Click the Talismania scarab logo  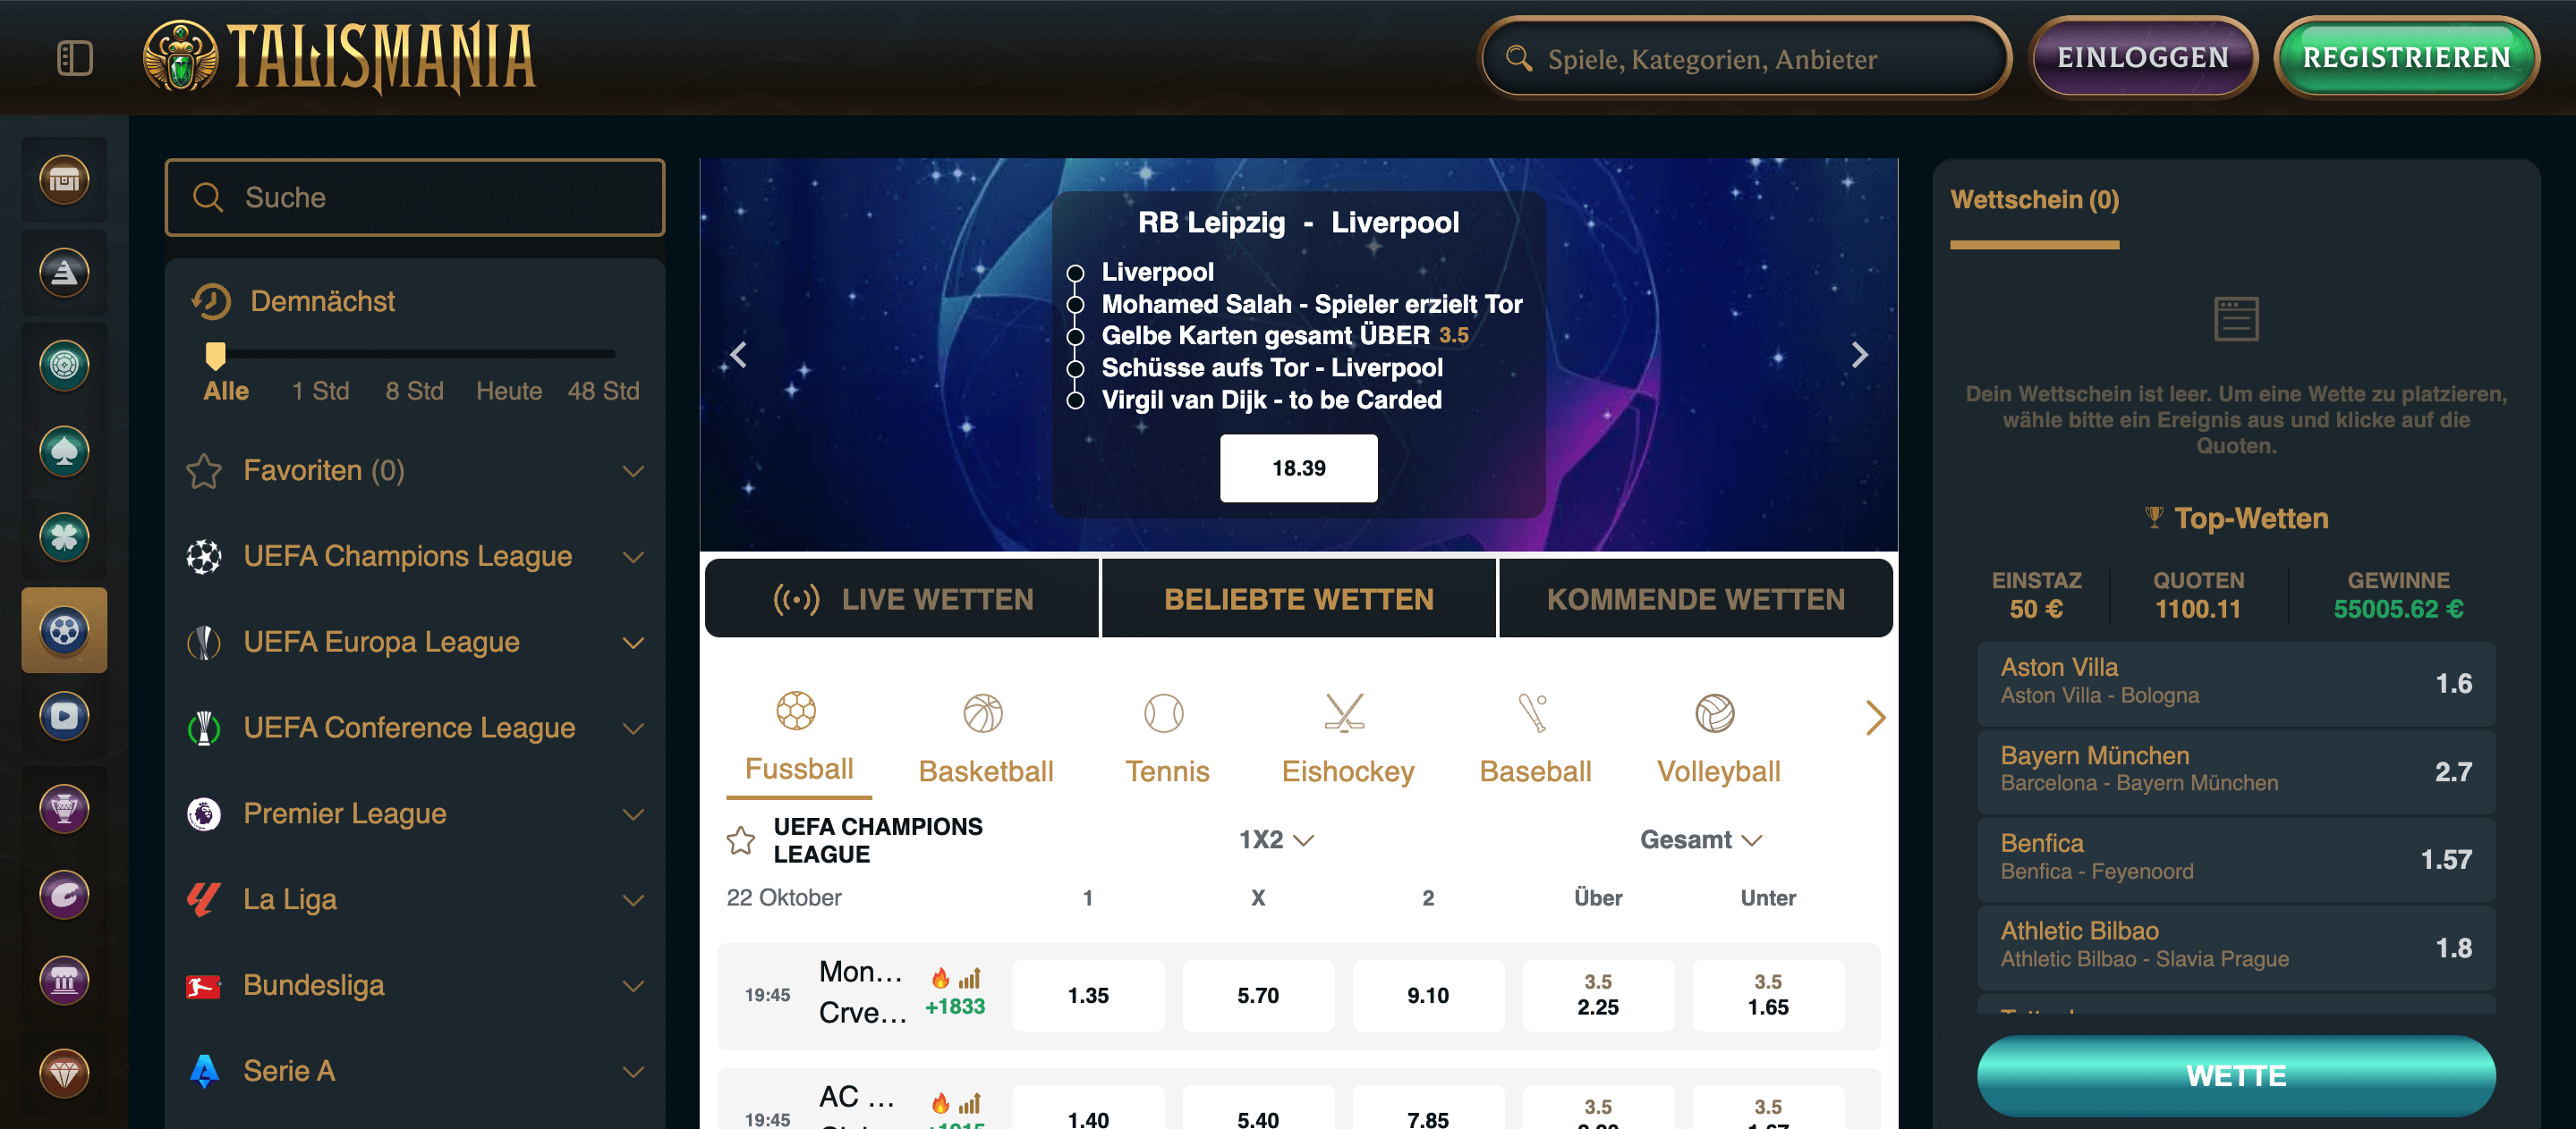[x=180, y=57]
